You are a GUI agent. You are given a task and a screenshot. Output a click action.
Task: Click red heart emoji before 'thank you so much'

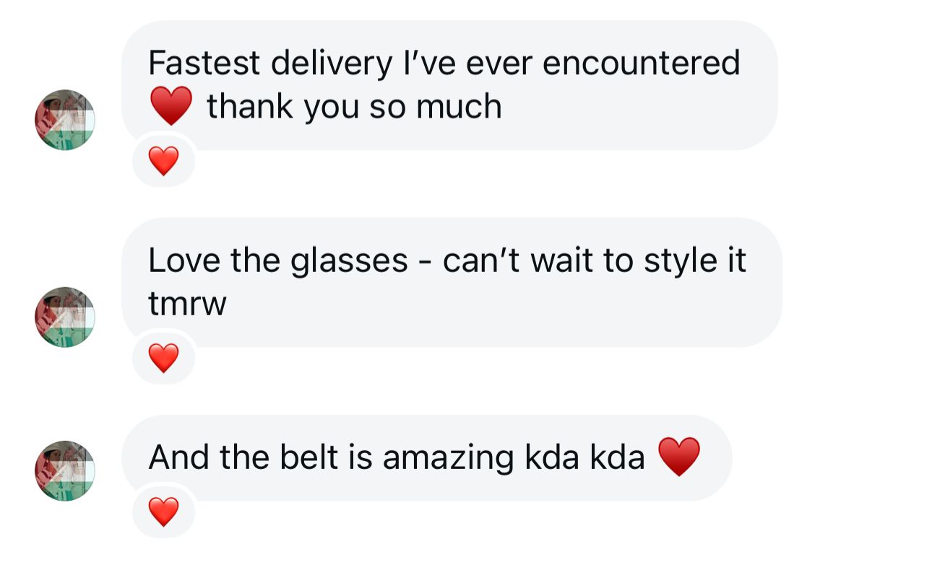pyautogui.click(x=171, y=106)
